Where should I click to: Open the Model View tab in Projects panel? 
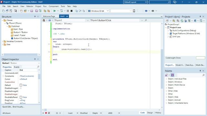[180, 65]
